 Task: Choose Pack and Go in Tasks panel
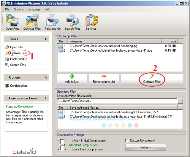click(x=19, y=59)
